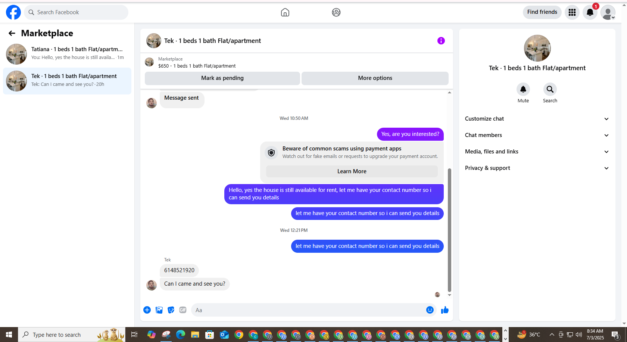
Task: Send a thumbs-up like
Action: [445, 310]
